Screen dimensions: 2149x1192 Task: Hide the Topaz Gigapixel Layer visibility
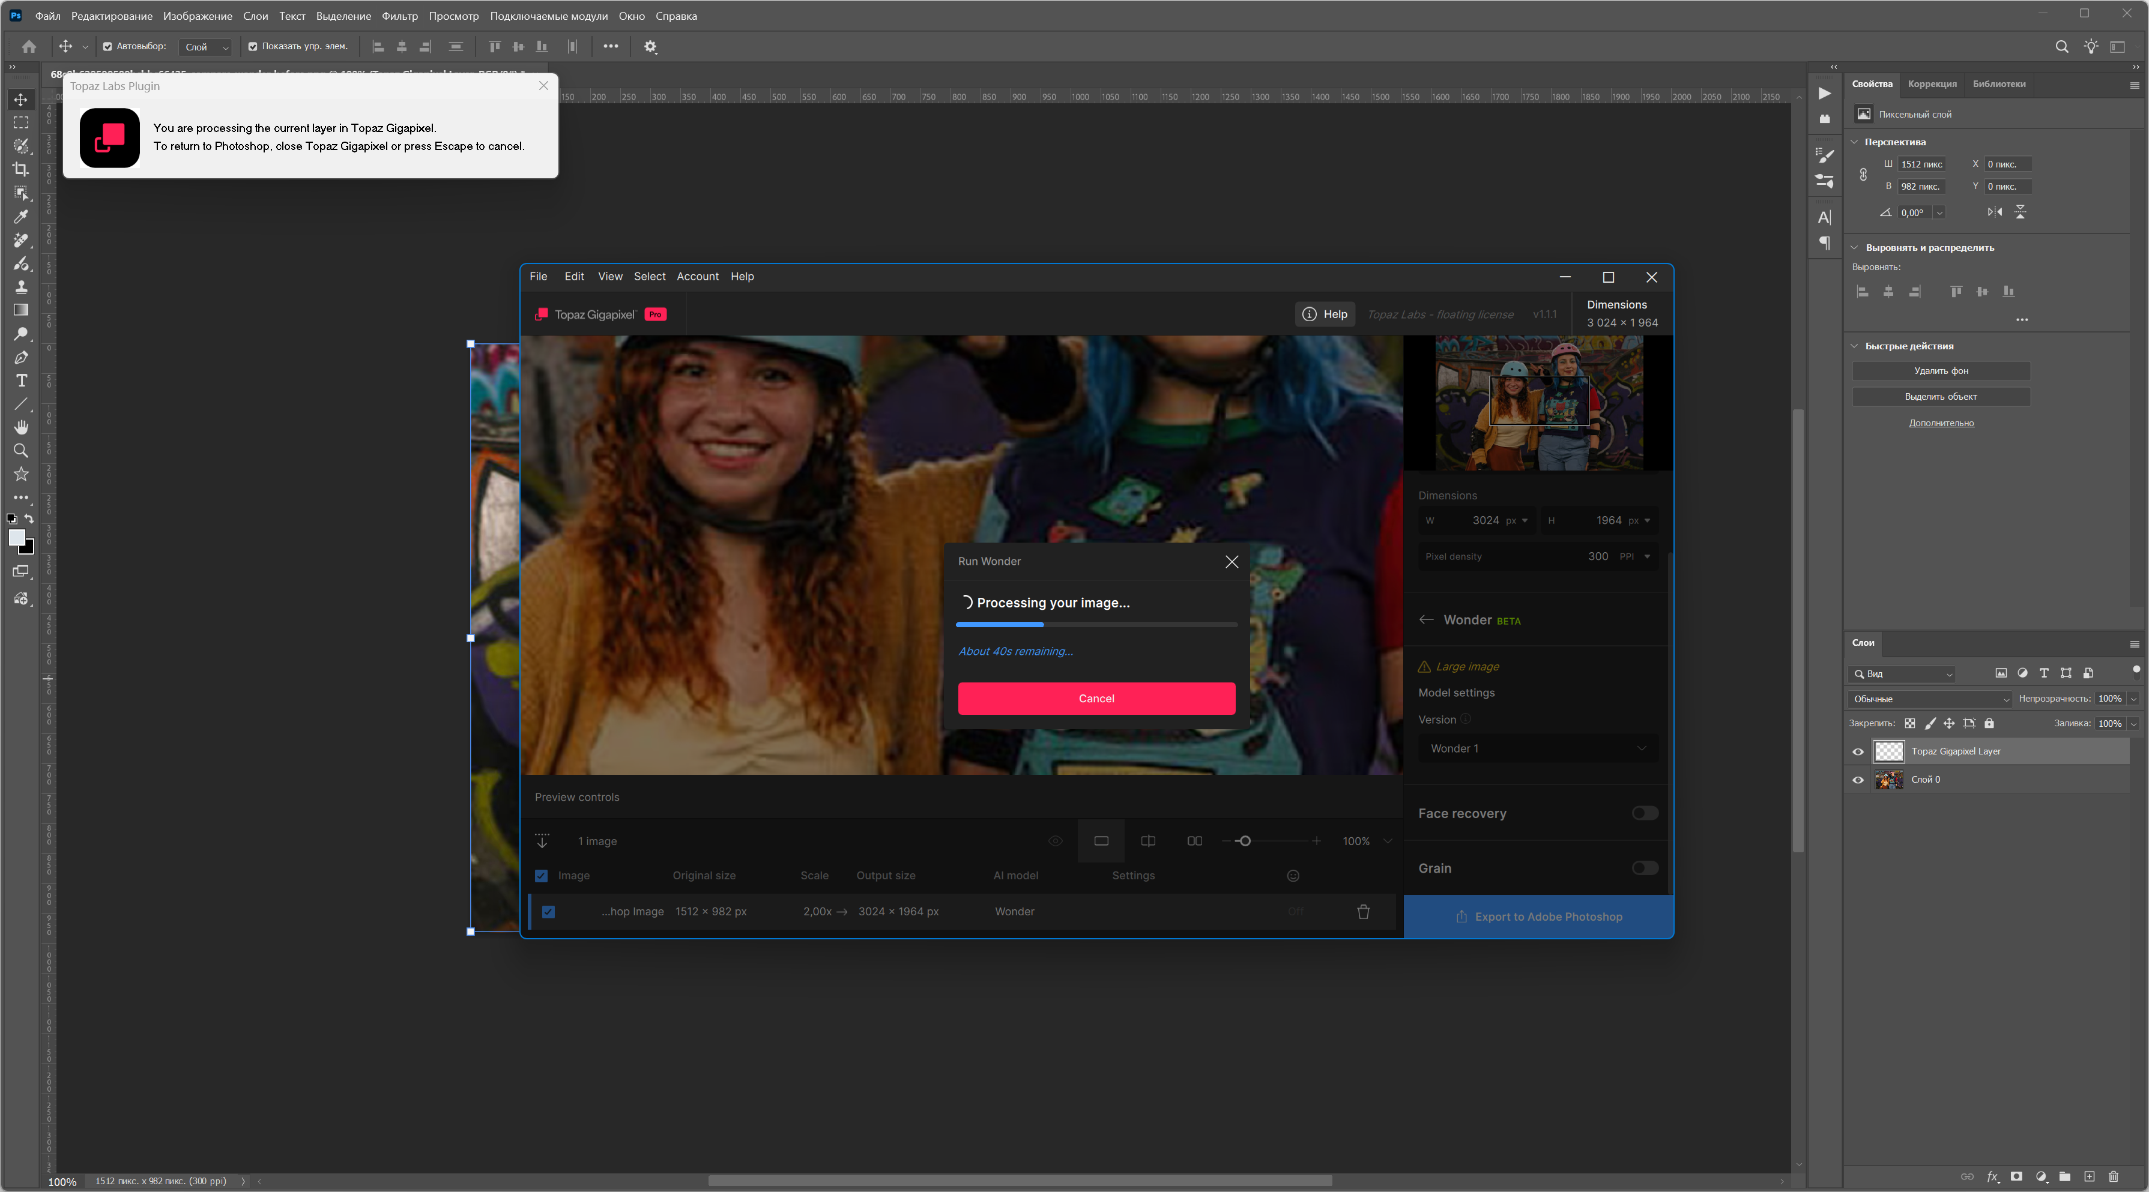(1858, 751)
